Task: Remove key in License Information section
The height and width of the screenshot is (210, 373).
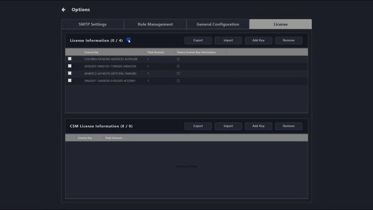Action: pos(288,40)
